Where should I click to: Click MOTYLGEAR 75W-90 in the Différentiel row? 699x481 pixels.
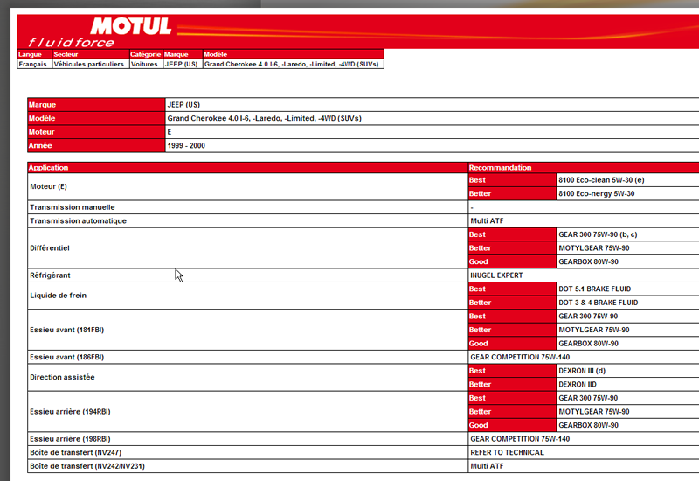(594, 248)
